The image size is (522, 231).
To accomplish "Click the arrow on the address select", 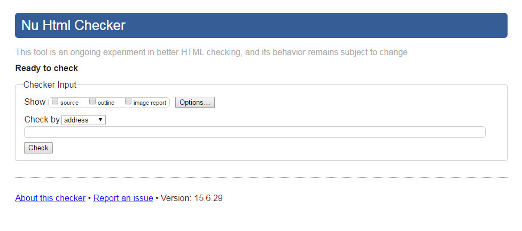I will (x=100, y=120).
